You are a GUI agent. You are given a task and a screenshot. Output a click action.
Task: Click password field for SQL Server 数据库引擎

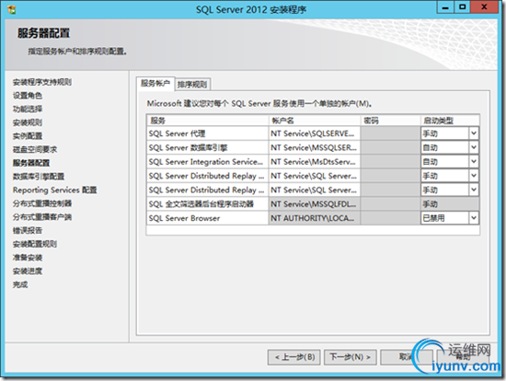tap(390, 147)
